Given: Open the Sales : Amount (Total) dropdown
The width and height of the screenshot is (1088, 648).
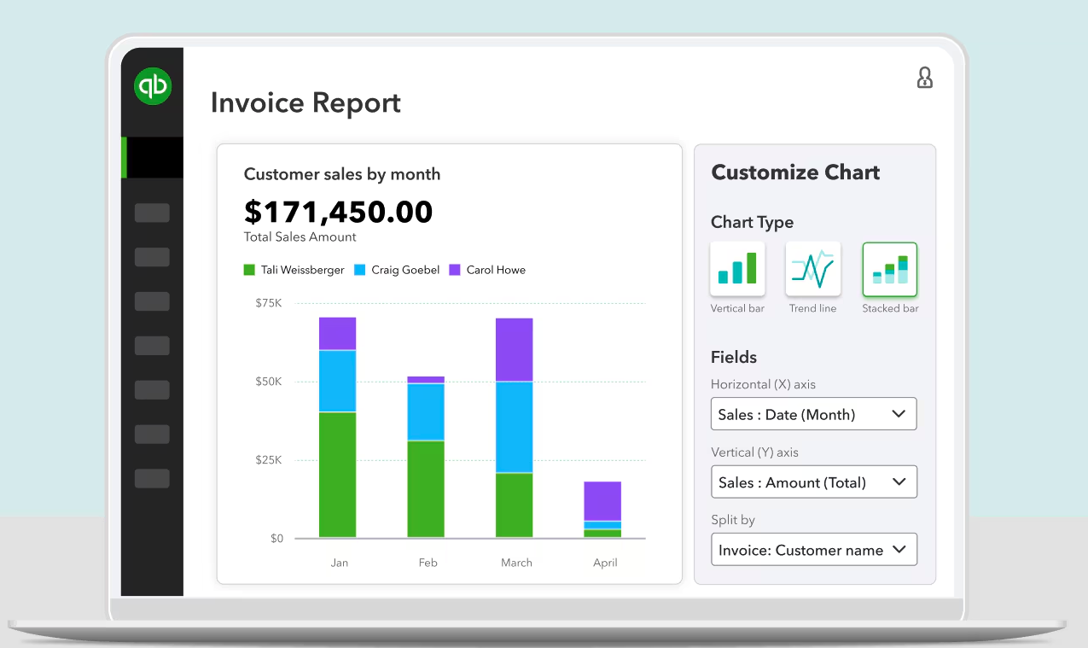Looking at the screenshot, I should coord(813,482).
